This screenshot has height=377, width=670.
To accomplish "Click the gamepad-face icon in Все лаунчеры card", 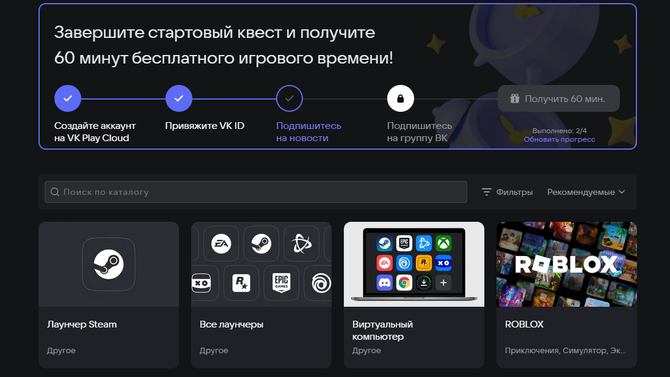I will click(202, 283).
